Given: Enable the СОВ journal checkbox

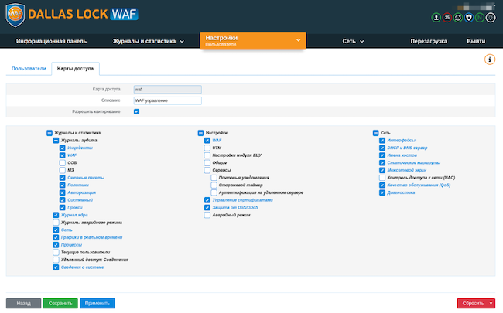Looking at the screenshot, I should coord(62,163).
